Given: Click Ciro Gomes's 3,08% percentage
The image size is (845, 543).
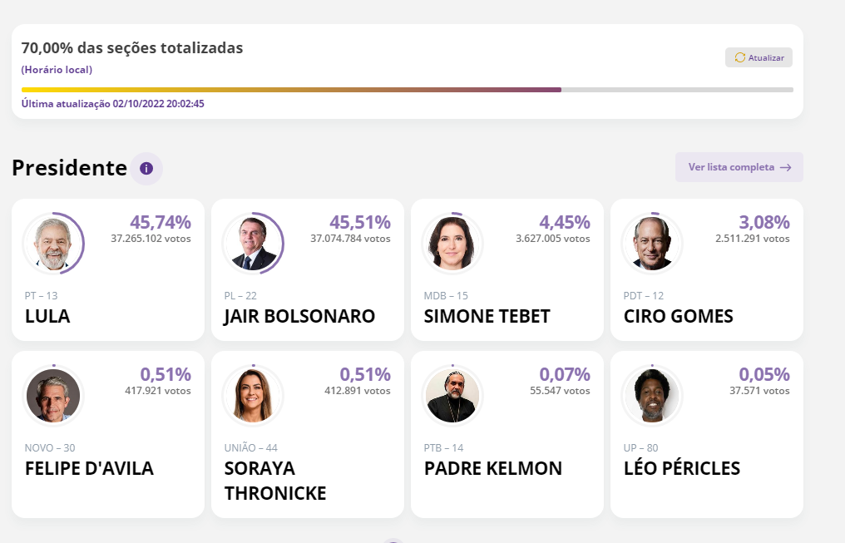Looking at the screenshot, I should [x=763, y=222].
